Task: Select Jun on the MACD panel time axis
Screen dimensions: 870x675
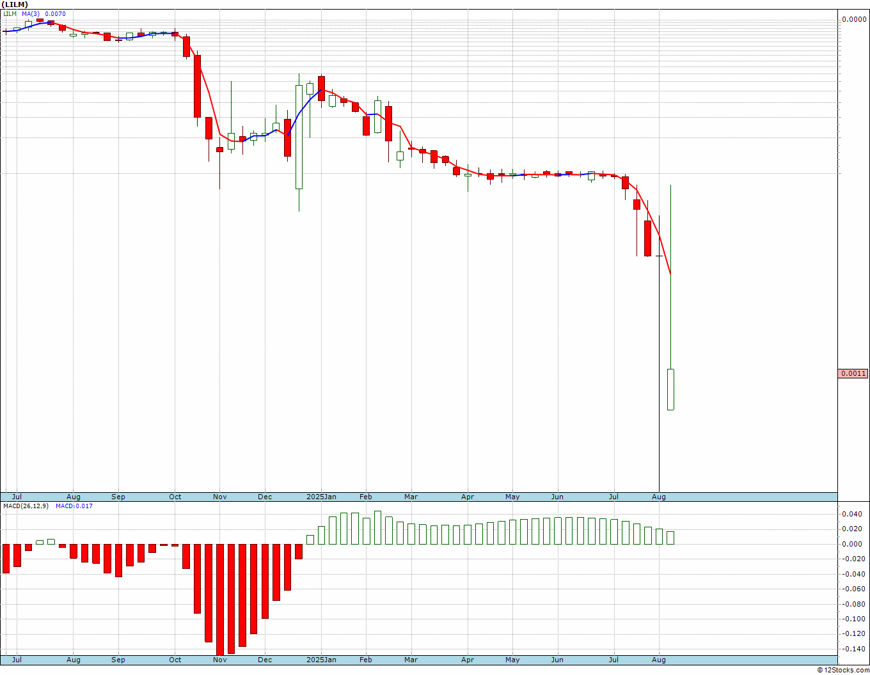Action: [557, 660]
